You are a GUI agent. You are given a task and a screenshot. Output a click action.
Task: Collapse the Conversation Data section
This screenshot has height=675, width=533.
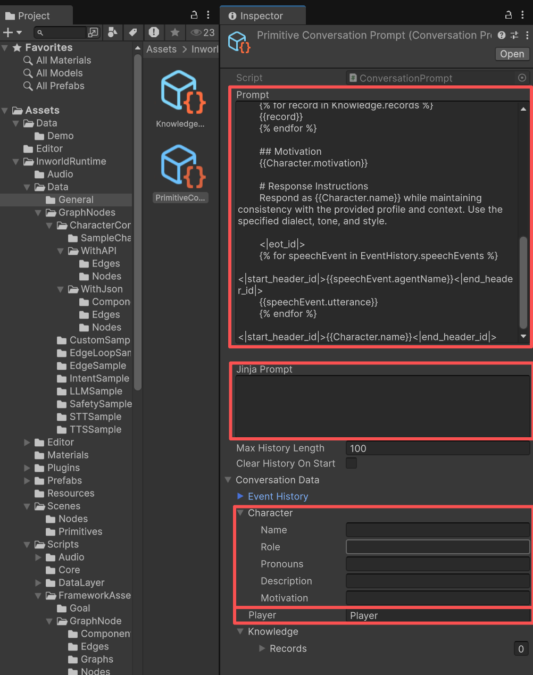point(228,480)
